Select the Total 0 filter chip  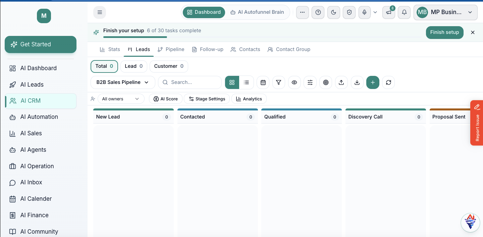(104, 66)
